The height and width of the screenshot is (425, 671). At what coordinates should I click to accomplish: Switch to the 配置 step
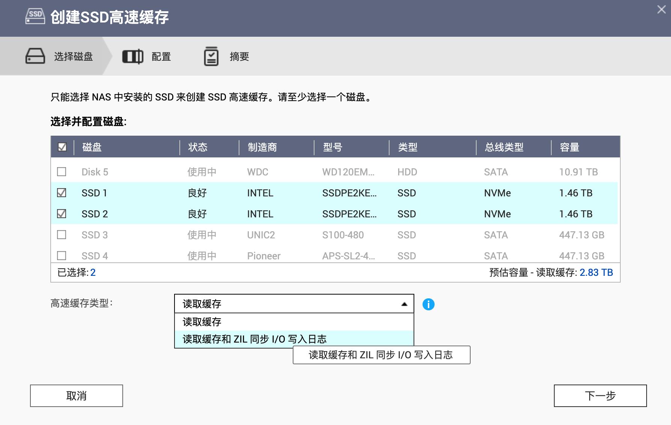click(x=160, y=56)
